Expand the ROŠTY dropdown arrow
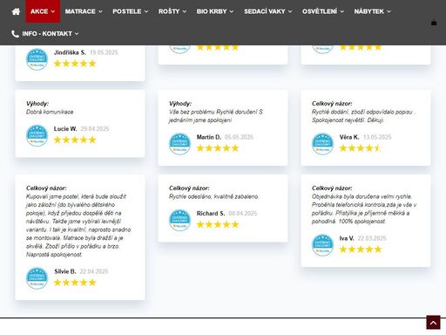446x335 pixels. pyautogui.click(x=185, y=11)
